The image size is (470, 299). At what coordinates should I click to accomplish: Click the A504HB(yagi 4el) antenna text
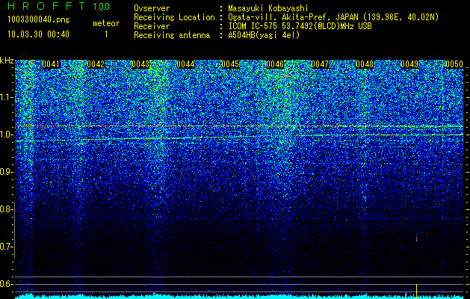(264, 35)
